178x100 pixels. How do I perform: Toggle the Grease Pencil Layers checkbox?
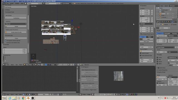pyautogui.click(x=142, y=34)
